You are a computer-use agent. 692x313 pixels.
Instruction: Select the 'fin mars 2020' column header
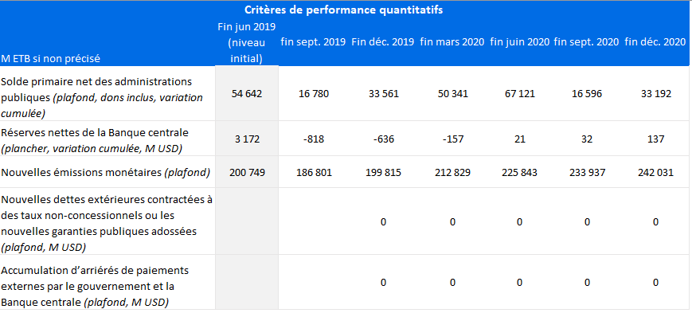(452, 42)
